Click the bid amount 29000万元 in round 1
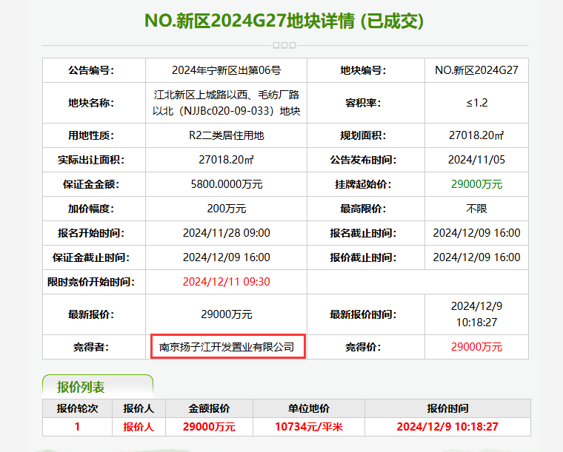 pyautogui.click(x=209, y=427)
